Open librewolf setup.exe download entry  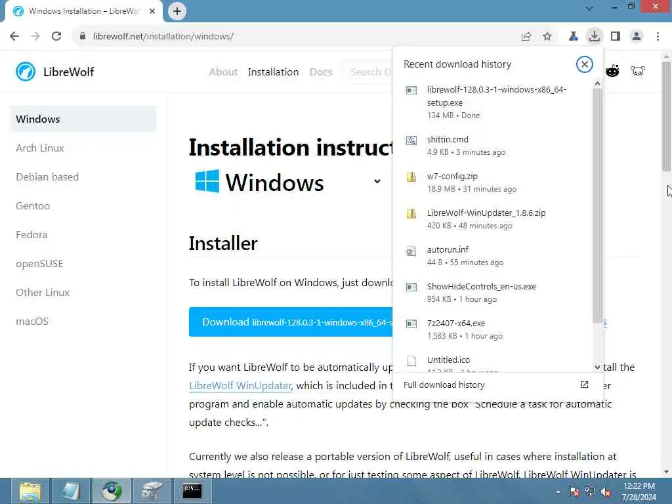pos(493,102)
